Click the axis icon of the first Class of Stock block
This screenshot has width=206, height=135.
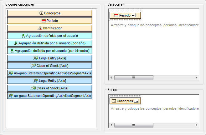click(33, 66)
